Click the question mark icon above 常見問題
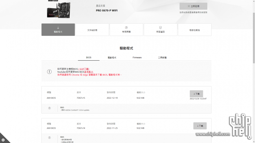The image size is (255, 143). click(x=126, y=28)
